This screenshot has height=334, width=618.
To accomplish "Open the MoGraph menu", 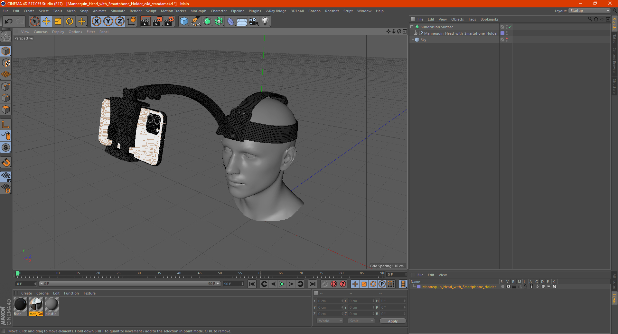I will (x=198, y=11).
